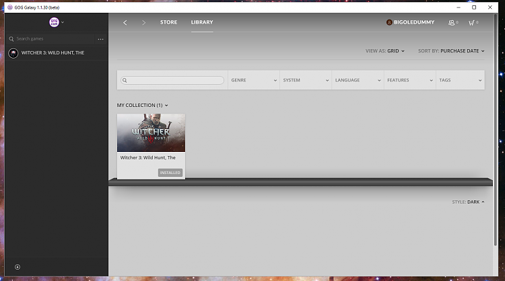Screen dimensions: 505x281
Task: Open the friends icon in the header
Action: tap(453, 22)
